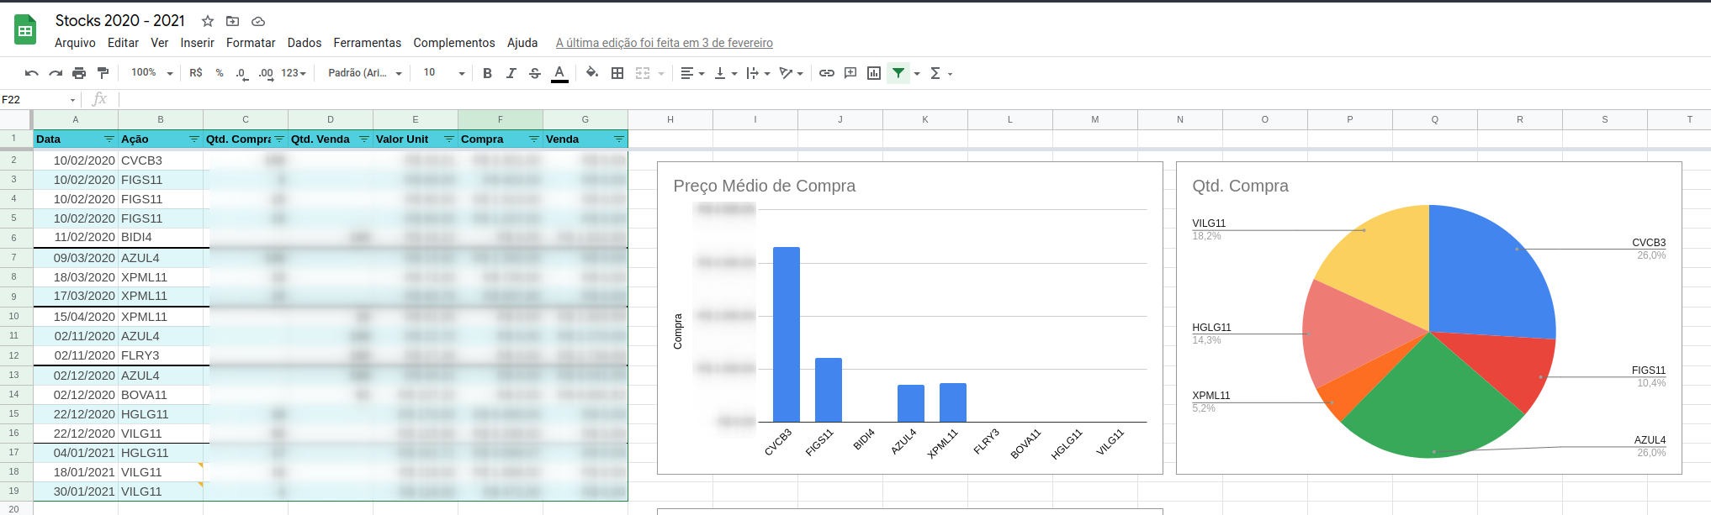1711x515 pixels.
Task: Insert chart icon in toolbar
Action: 874,73
